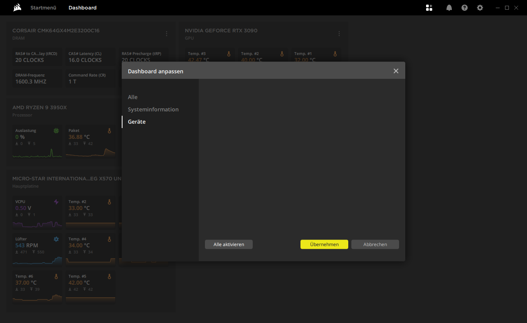Image resolution: width=527 pixels, height=323 pixels.
Task: Switch to the Startmenü tab
Action: (43, 8)
